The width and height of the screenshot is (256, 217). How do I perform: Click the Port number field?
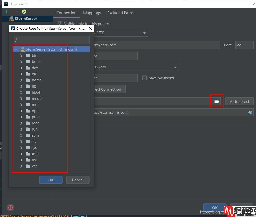(x=244, y=45)
